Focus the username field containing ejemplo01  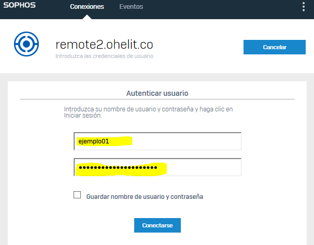click(158, 141)
